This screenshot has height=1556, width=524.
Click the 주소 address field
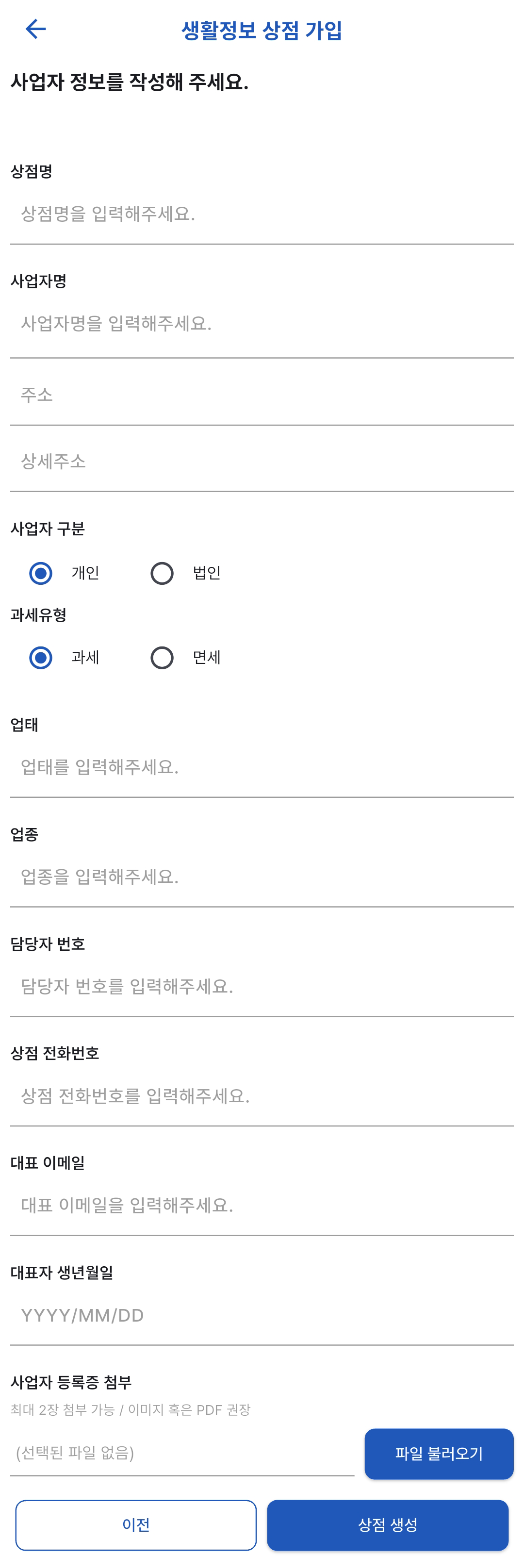pos(262,395)
